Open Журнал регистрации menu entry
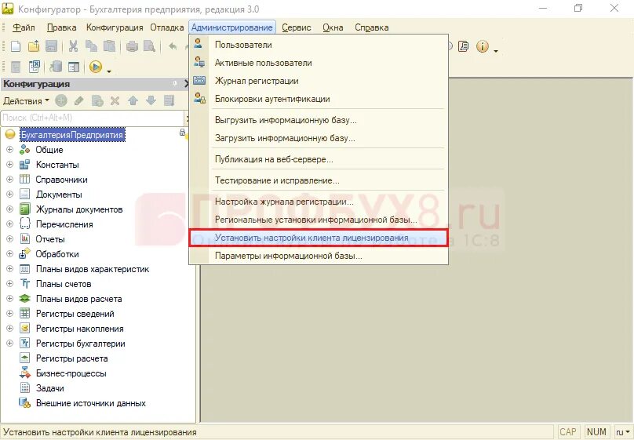 (319, 81)
